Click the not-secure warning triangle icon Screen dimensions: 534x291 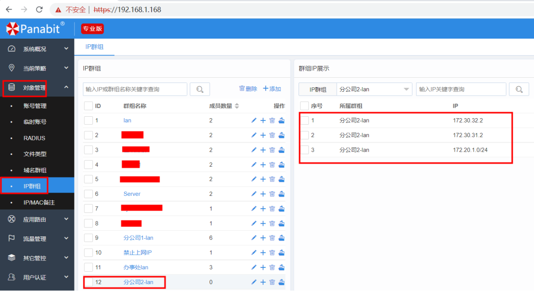(x=58, y=10)
